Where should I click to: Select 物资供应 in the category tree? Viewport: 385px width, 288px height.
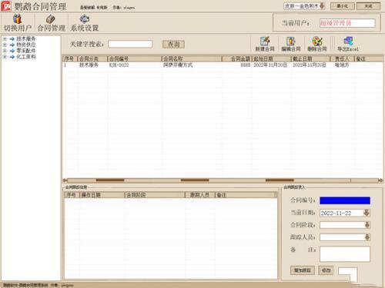click(26, 45)
